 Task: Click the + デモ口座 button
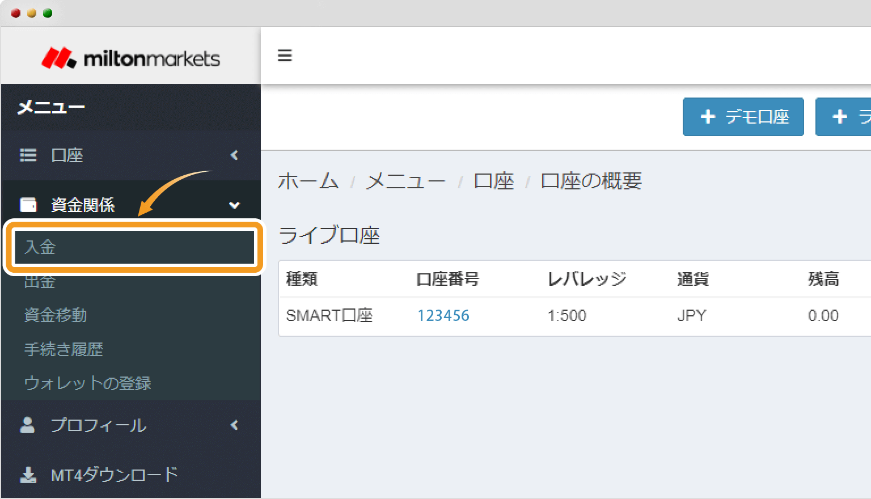coord(743,117)
